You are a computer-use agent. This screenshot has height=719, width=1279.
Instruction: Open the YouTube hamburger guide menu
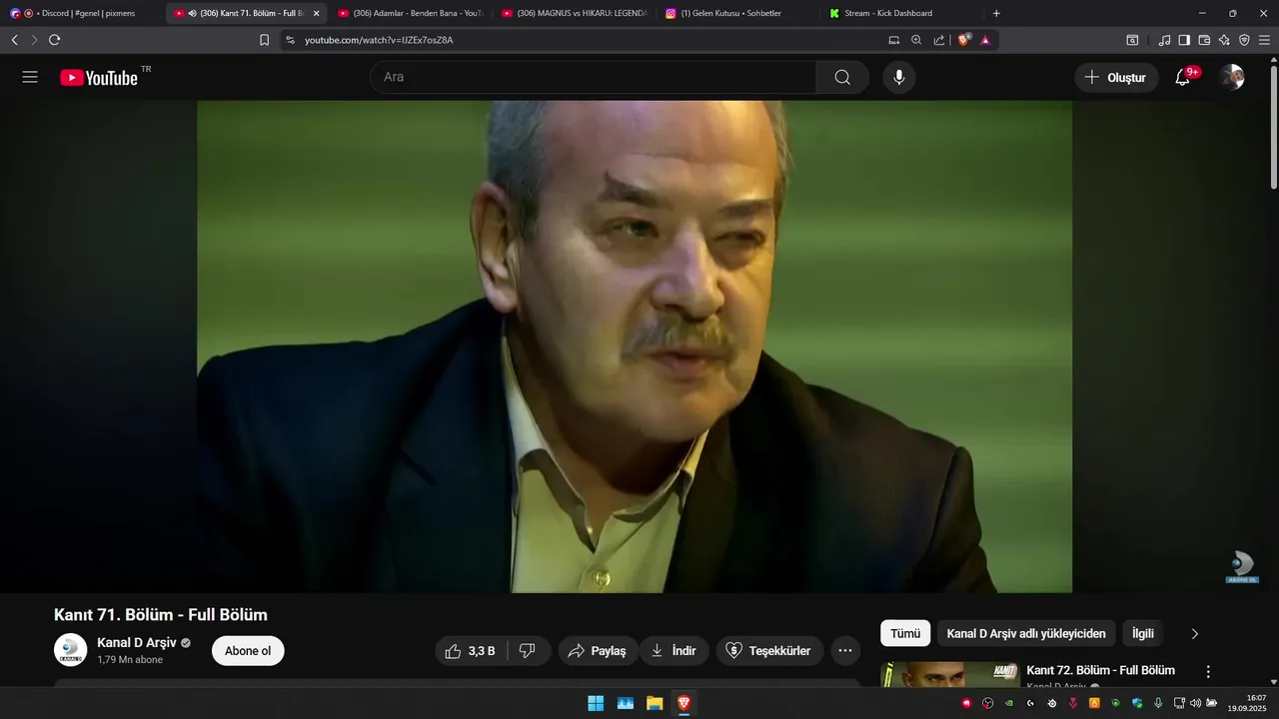click(x=30, y=77)
